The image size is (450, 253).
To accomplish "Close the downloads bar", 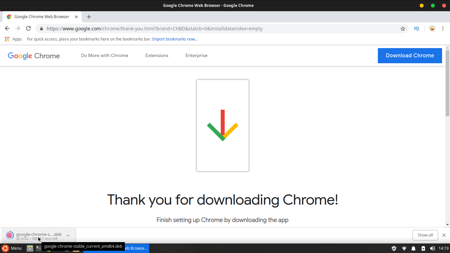I will 444,235.
